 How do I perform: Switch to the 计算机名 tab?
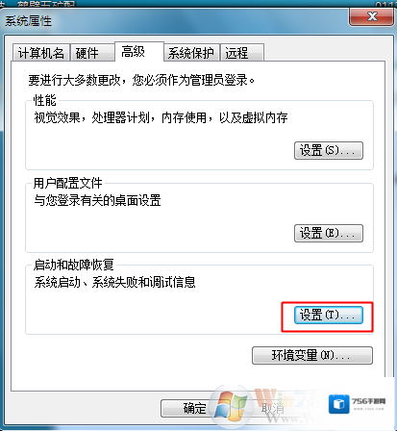point(41,52)
